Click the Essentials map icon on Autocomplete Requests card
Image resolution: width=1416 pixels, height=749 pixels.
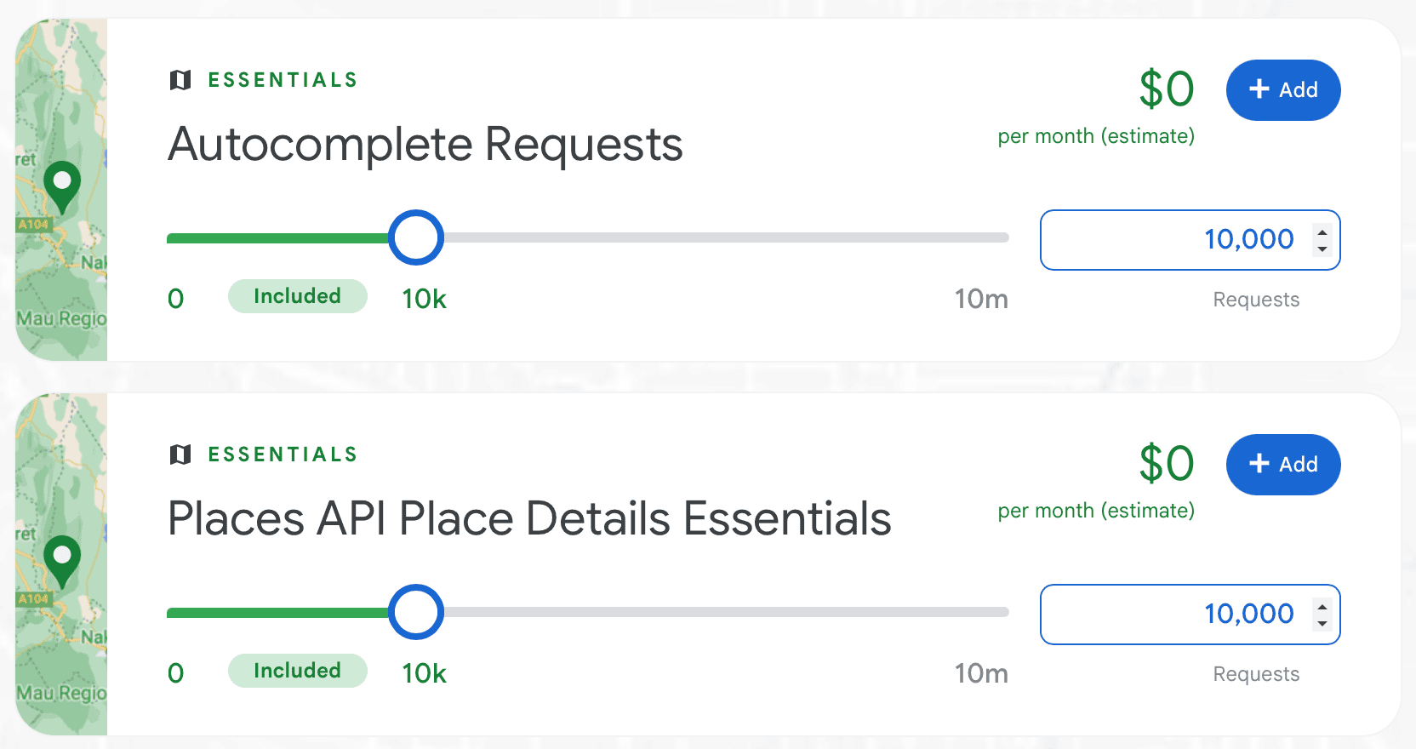[x=180, y=79]
